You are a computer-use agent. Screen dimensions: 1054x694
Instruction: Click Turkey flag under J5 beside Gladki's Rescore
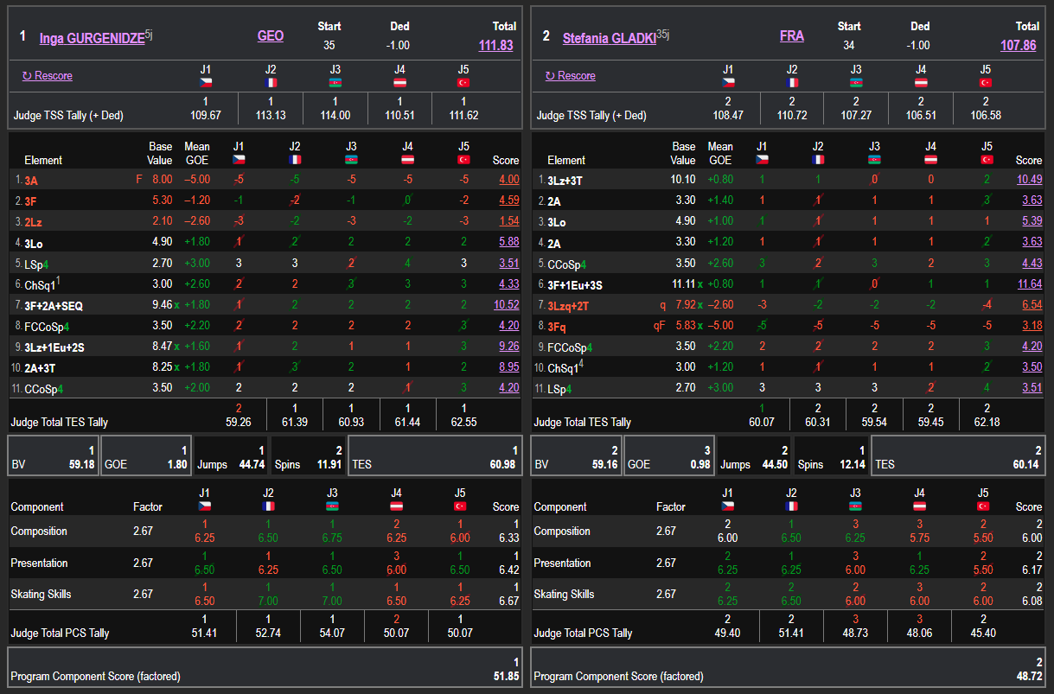986,83
